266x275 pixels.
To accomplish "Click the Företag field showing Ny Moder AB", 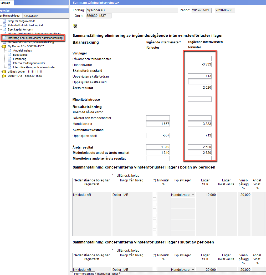I will (x=132, y=10).
